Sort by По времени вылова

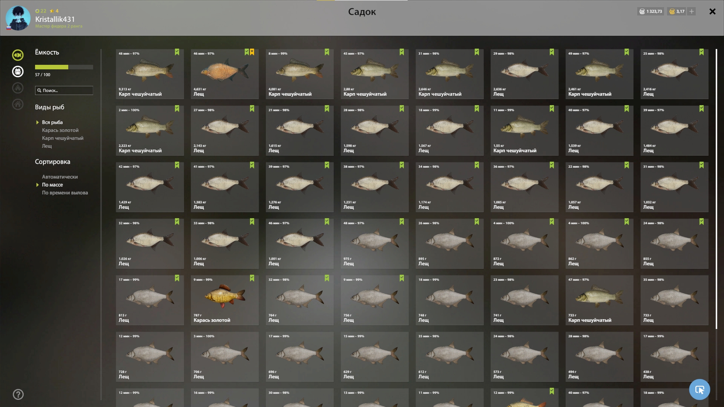click(x=65, y=193)
